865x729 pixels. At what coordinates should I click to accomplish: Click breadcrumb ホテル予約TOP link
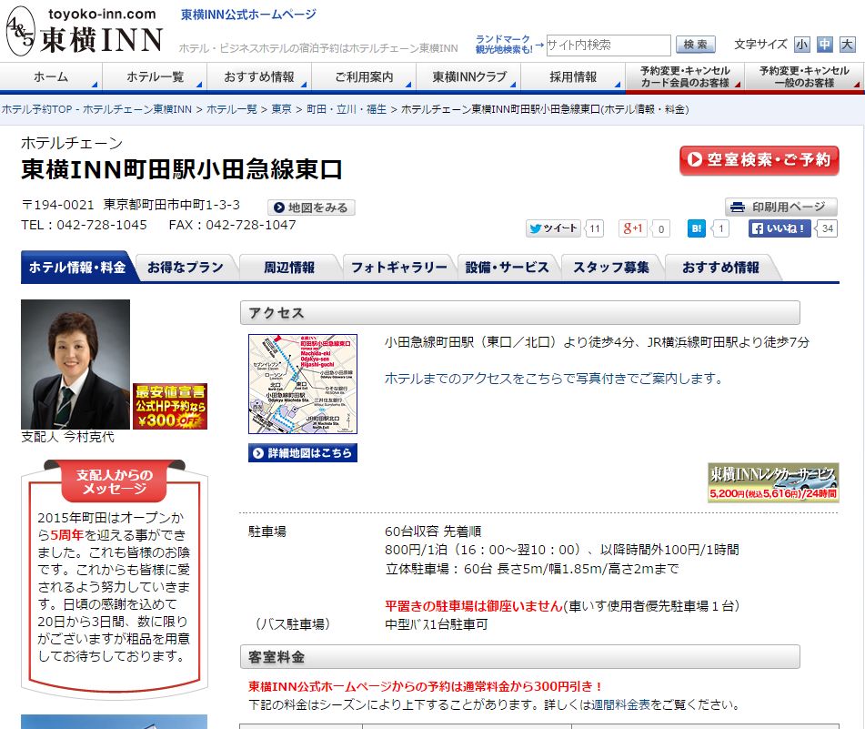(x=96, y=109)
